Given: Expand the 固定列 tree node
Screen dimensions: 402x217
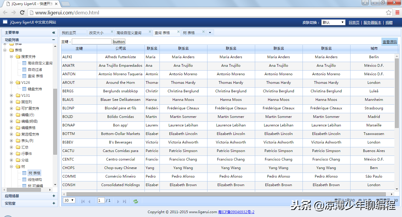Looking at the screenshot, I should 11,102.
